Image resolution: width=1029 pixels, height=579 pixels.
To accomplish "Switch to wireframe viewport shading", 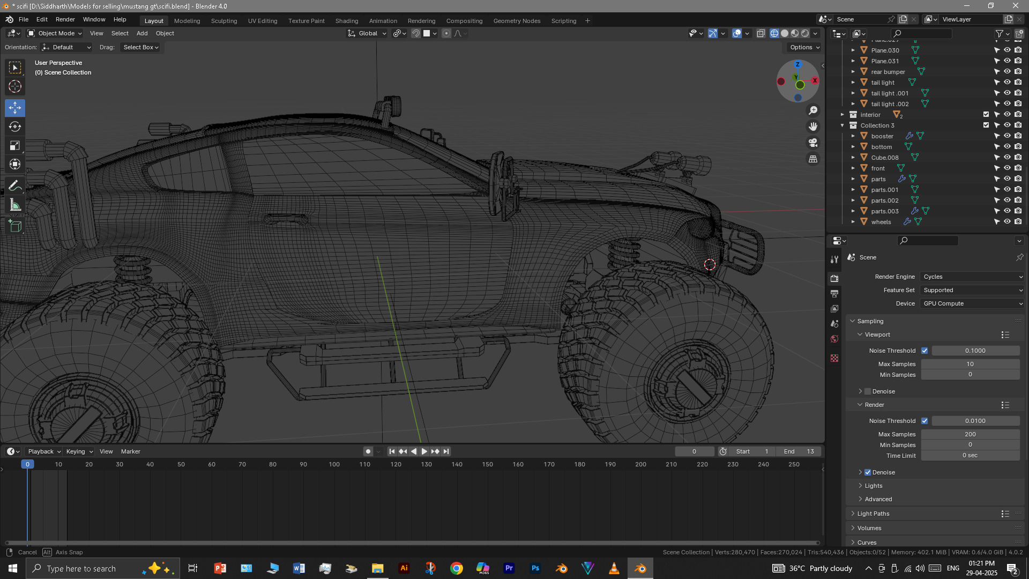I will click(774, 33).
